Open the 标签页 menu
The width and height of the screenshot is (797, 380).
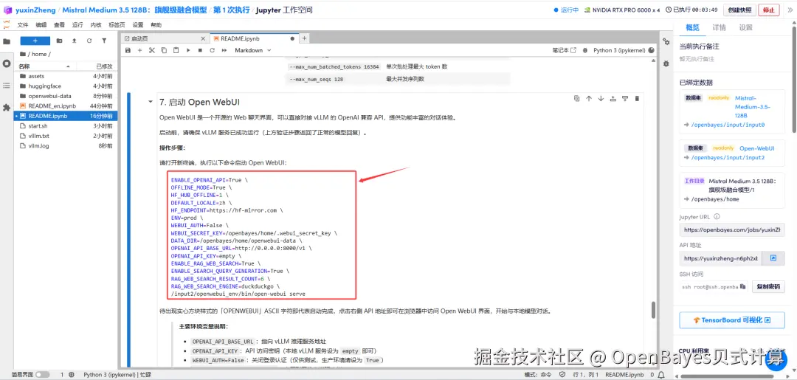pos(117,24)
